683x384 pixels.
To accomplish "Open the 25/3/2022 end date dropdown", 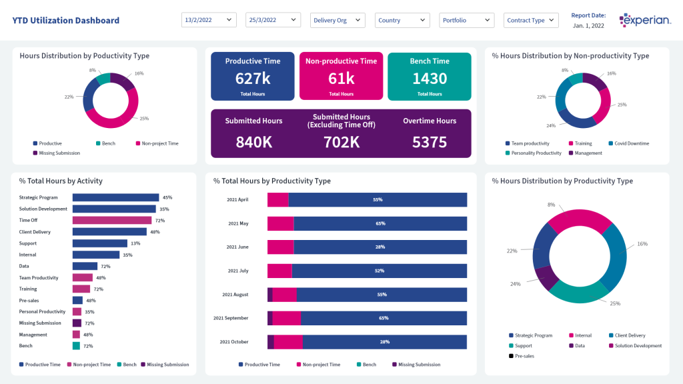I will (x=273, y=21).
